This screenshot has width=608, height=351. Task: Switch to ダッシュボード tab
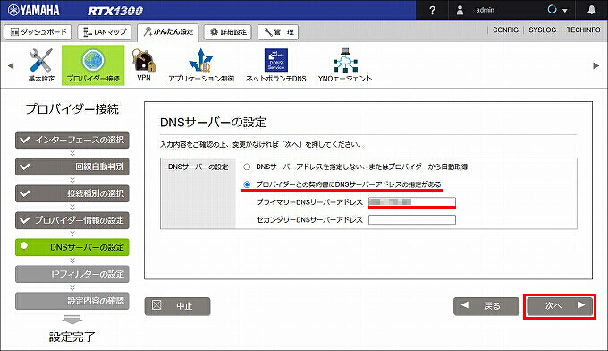point(38,32)
